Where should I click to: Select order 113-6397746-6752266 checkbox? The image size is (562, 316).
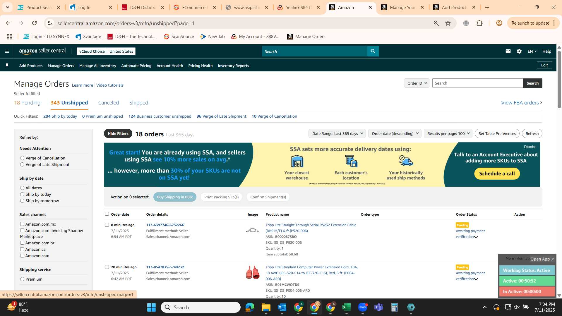coord(107,225)
